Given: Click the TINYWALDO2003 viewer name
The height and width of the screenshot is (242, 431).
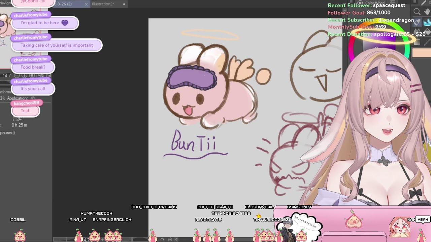Looking at the screenshot, I should click(x=271, y=219).
